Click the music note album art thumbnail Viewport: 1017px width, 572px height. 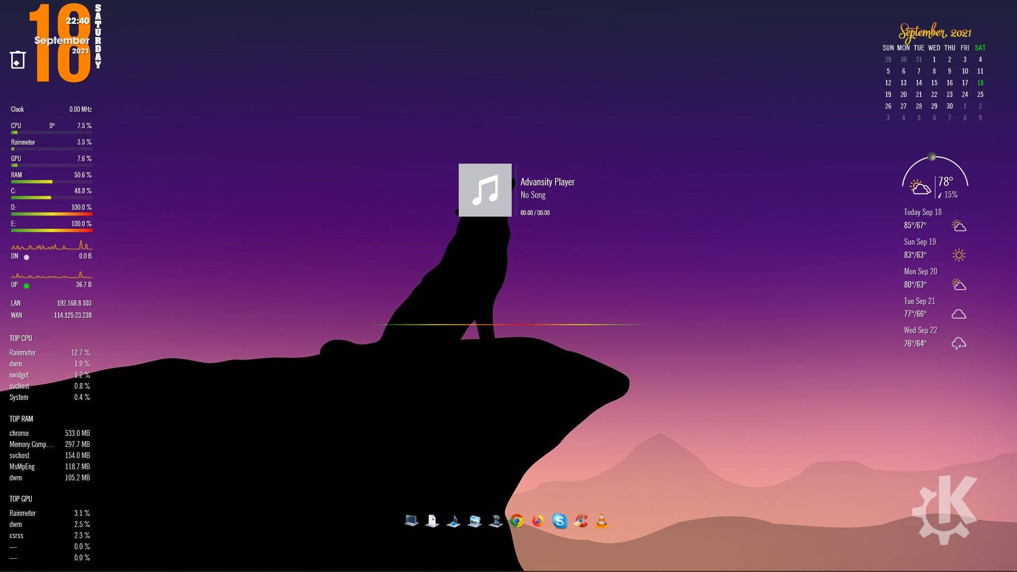coord(485,190)
